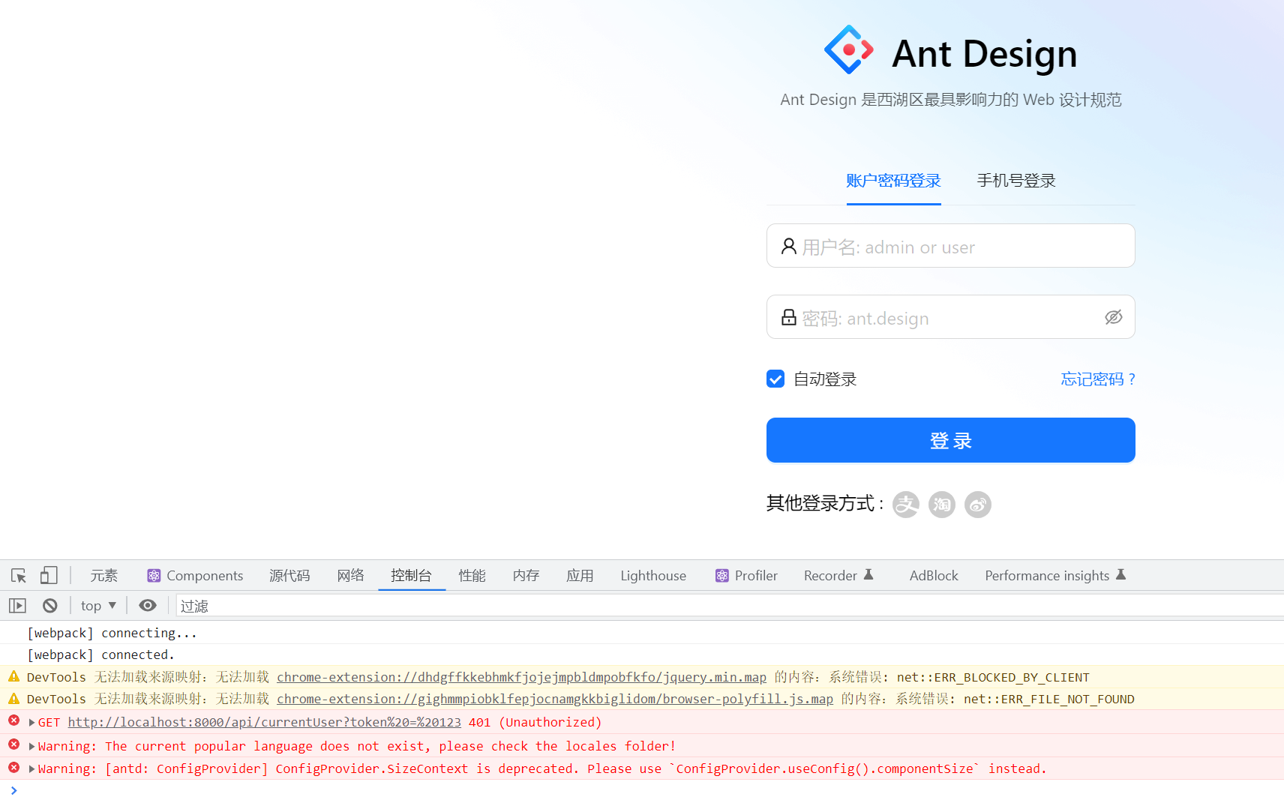Image resolution: width=1284 pixels, height=797 pixels.
Task: Open the 性能 Performance DevTools tab
Action: point(472,576)
